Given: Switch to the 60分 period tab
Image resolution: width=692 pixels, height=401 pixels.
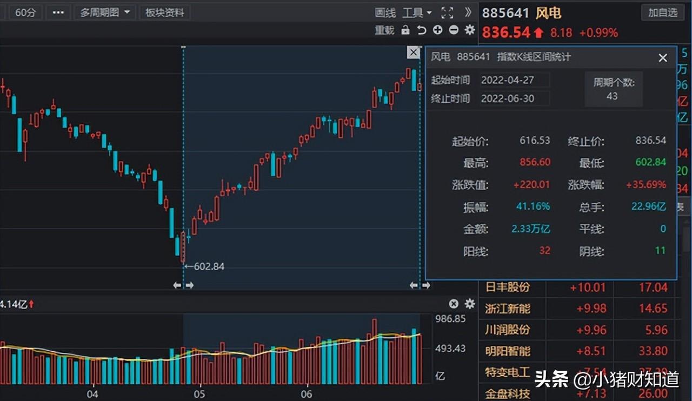Looking at the screenshot, I should click(25, 12).
